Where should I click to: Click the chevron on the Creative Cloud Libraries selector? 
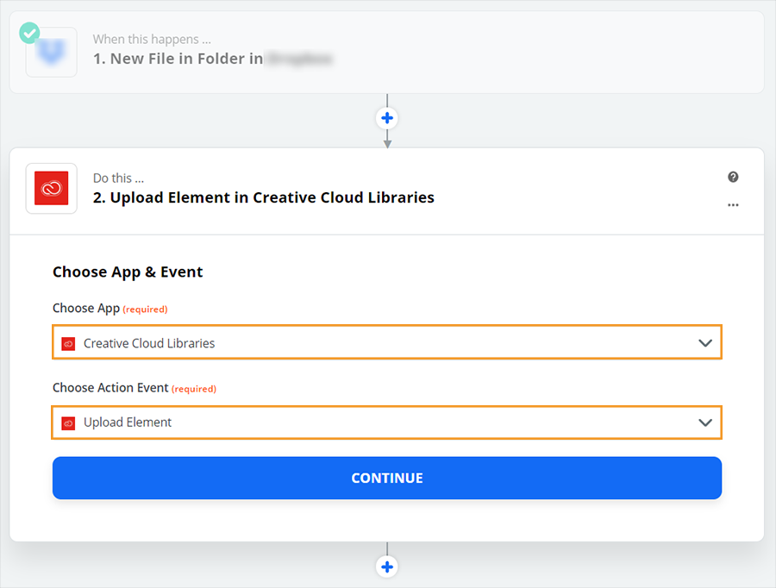pos(706,342)
